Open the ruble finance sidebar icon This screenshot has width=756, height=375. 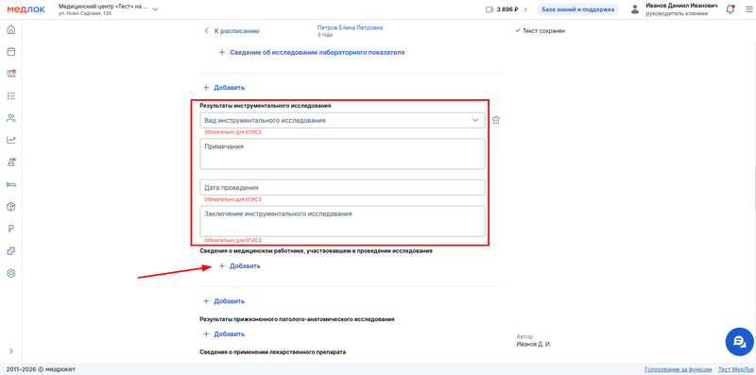11,229
